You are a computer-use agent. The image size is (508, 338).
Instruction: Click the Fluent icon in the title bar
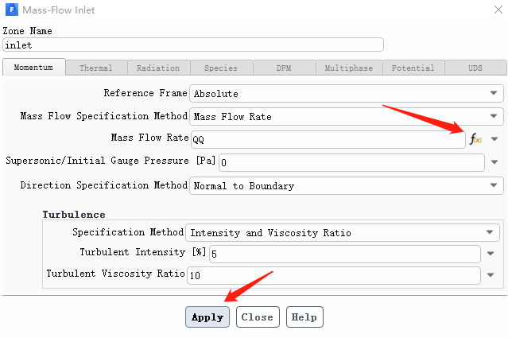click(11, 11)
